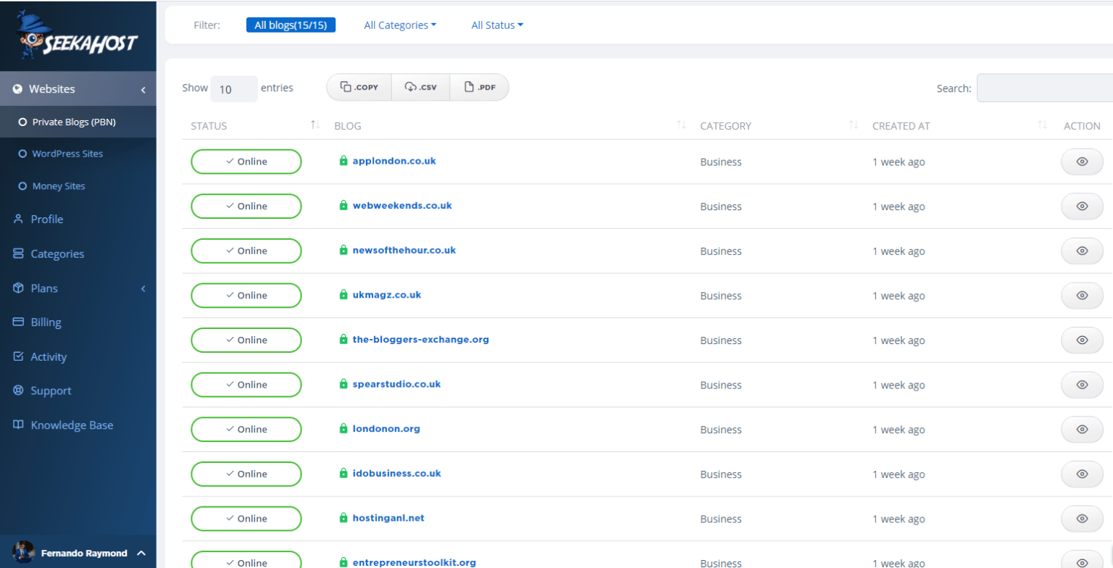The height and width of the screenshot is (568, 1113).
Task: View details of ukmagz.co.uk via eye icon
Action: point(1082,296)
